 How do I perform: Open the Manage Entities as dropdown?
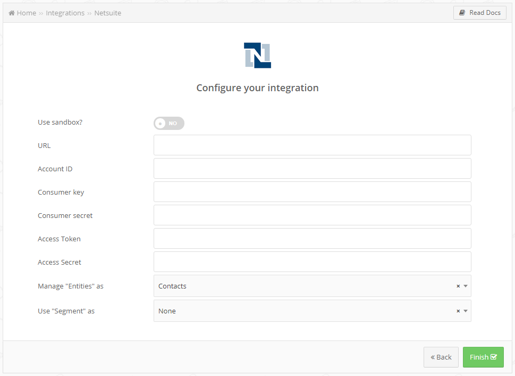[x=313, y=286]
